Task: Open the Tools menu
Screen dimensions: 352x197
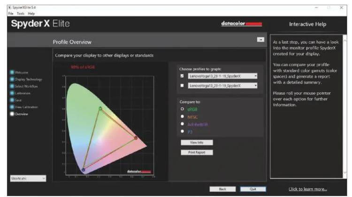Action: point(21,14)
